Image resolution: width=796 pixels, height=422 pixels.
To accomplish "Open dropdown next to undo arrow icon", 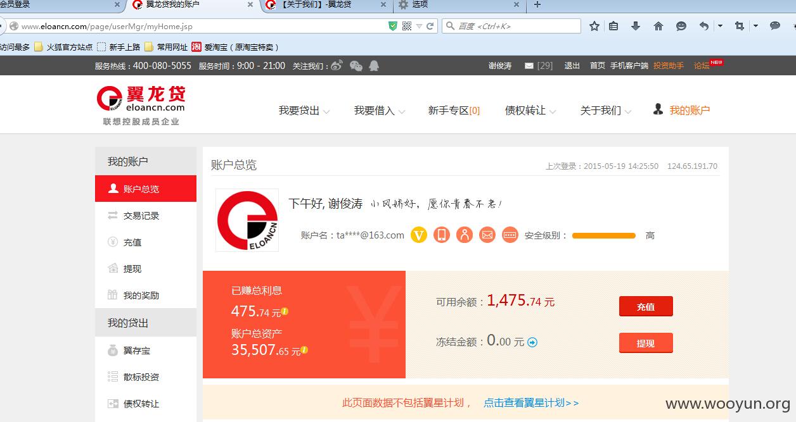I will click(x=720, y=26).
